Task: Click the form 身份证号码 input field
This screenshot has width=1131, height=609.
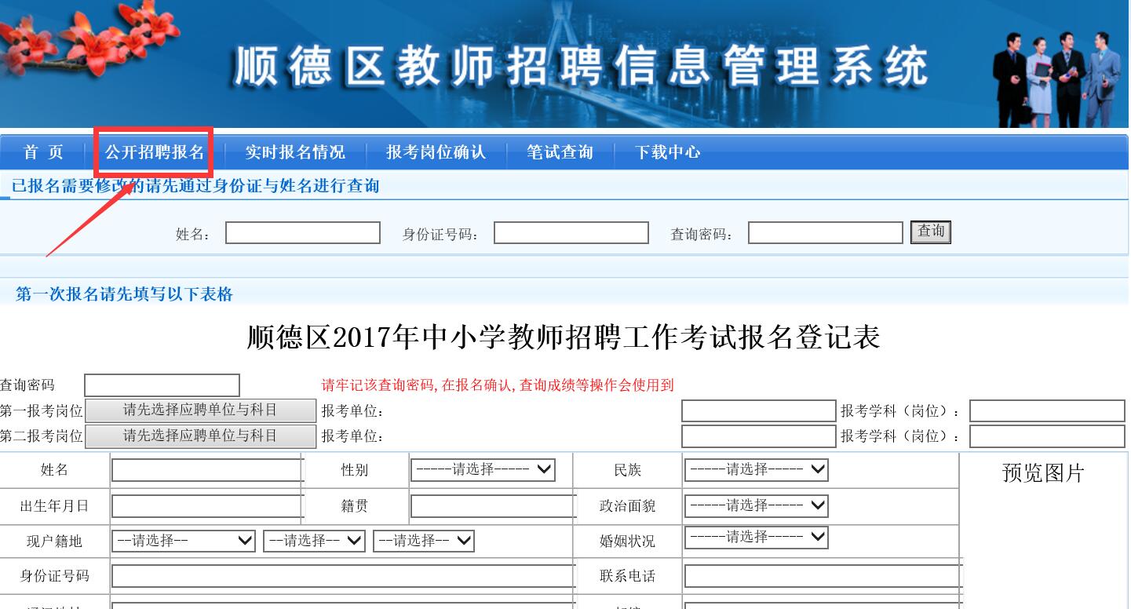Action: click(344, 576)
